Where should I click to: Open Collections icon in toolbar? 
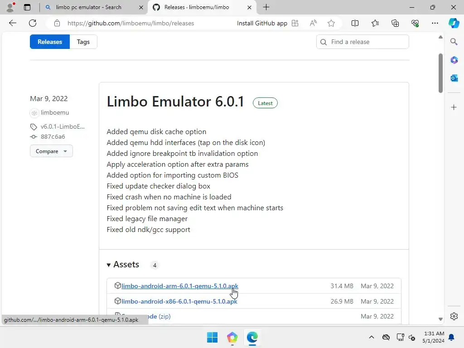[x=395, y=23]
